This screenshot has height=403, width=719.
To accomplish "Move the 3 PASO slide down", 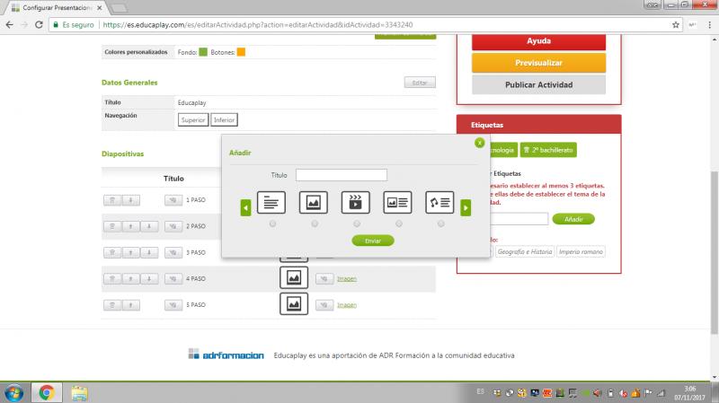I will coord(149,252).
